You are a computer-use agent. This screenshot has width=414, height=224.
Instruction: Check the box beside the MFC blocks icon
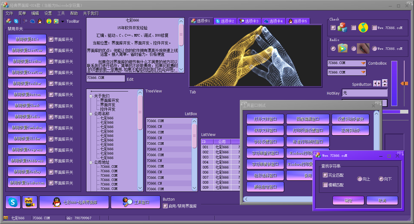(x=333, y=28)
